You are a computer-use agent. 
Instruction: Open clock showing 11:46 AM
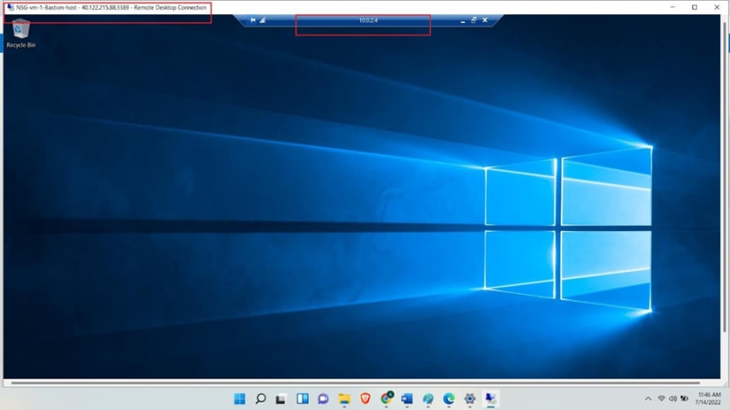point(708,399)
